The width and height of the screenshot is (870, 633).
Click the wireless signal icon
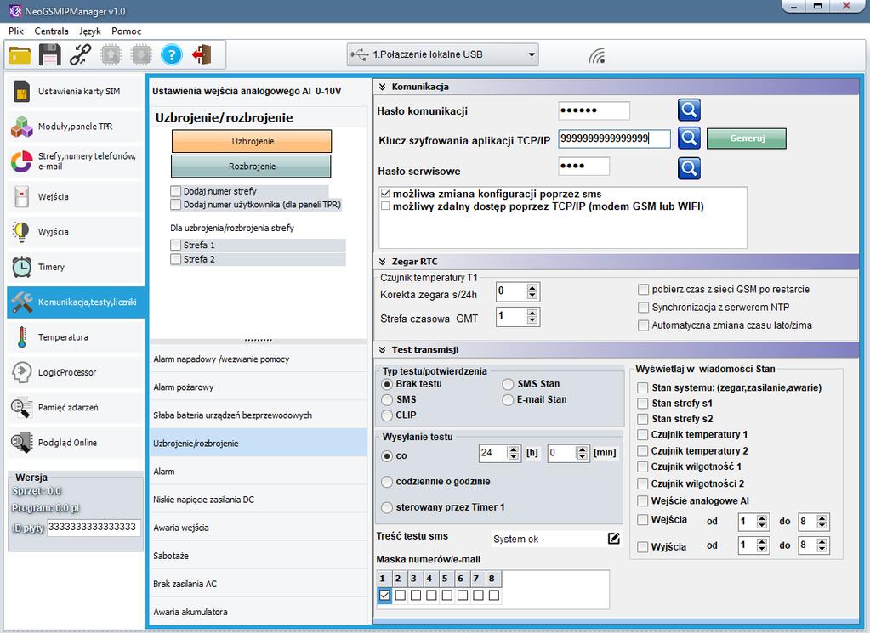point(597,55)
